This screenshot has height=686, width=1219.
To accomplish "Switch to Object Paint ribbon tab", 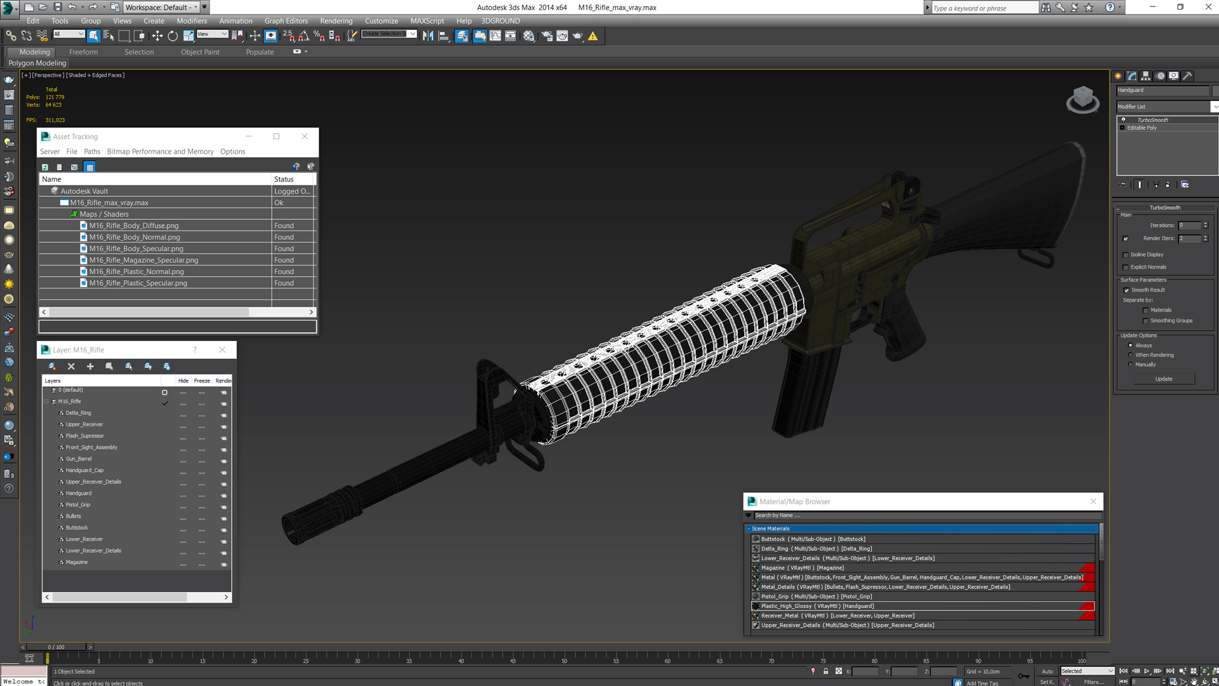I will [x=200, y=52].
